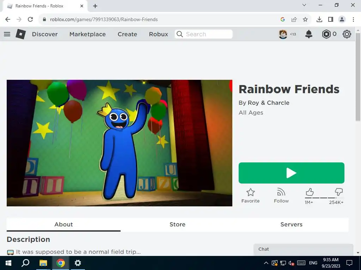
Task: Open the Robux balance hexagon icon
Action: pyautogui.click(x=326, y=34)
